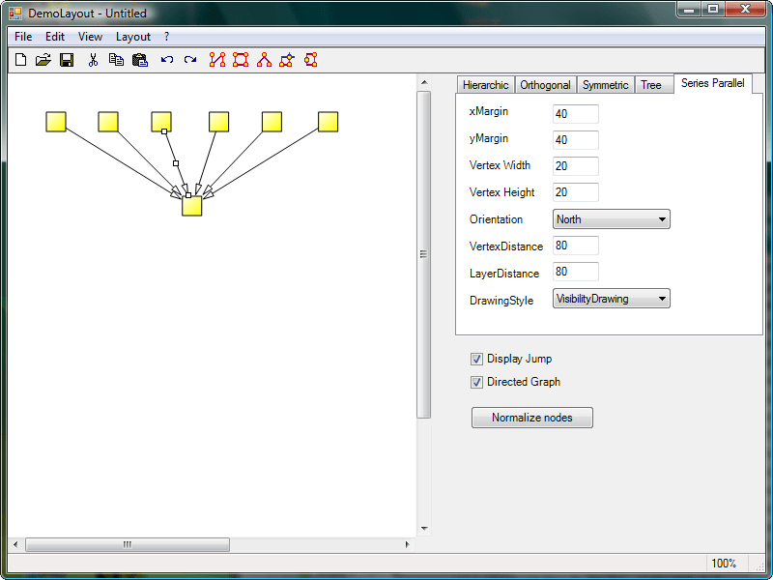Click the 100% zoom indicator in status bar
Image resolution: width=773 pixels, height=580 pixels.
[724, 564]
